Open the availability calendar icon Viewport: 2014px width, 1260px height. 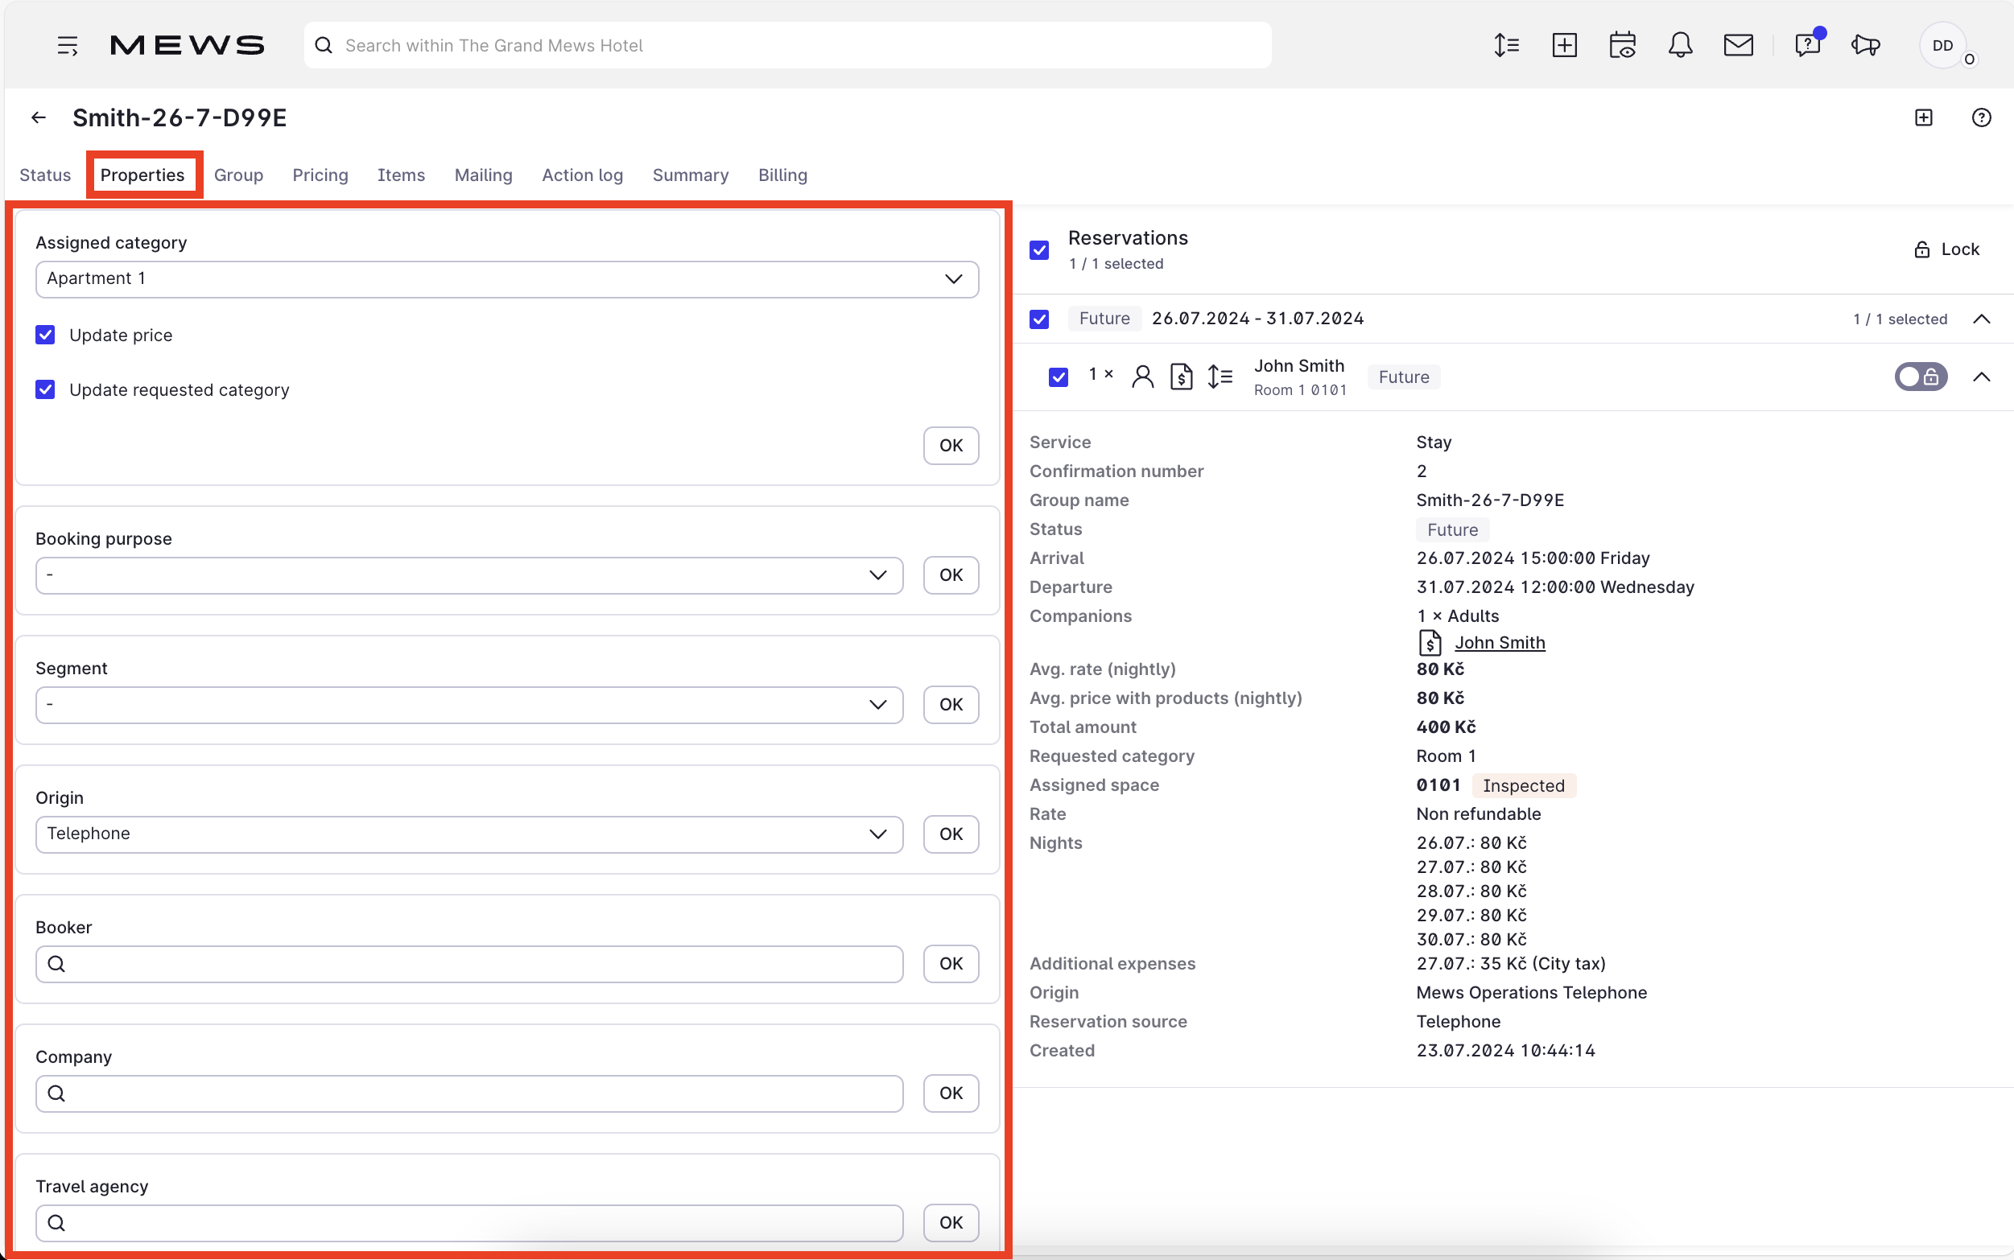tap(1622, 45)
